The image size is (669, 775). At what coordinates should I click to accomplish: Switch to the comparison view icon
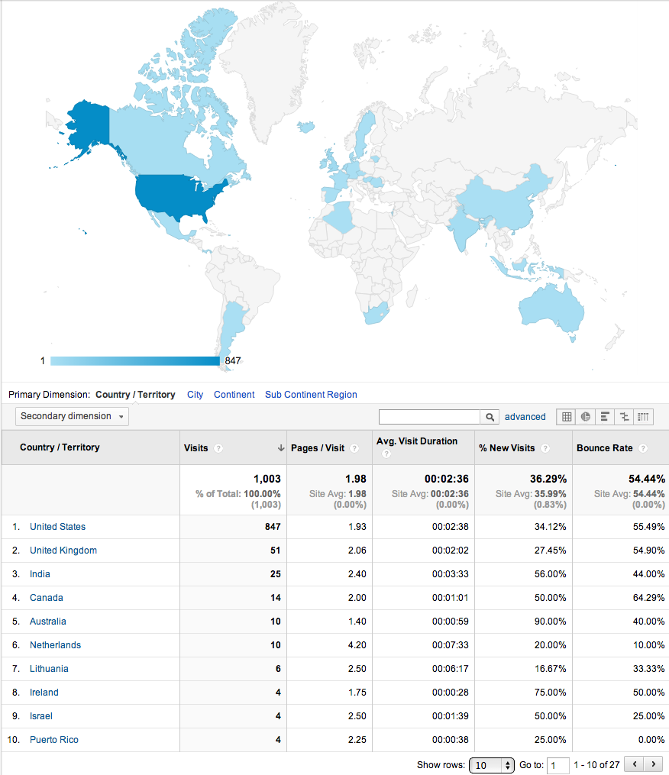(624, 417)
